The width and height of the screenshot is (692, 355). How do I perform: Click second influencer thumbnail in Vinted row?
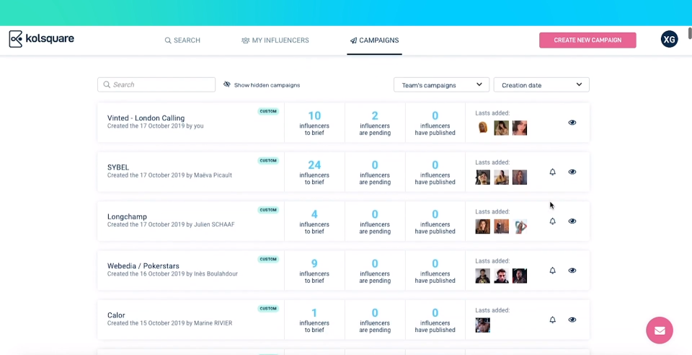(502, 128)
